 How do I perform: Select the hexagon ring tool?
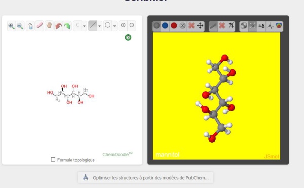coord(108,25)
